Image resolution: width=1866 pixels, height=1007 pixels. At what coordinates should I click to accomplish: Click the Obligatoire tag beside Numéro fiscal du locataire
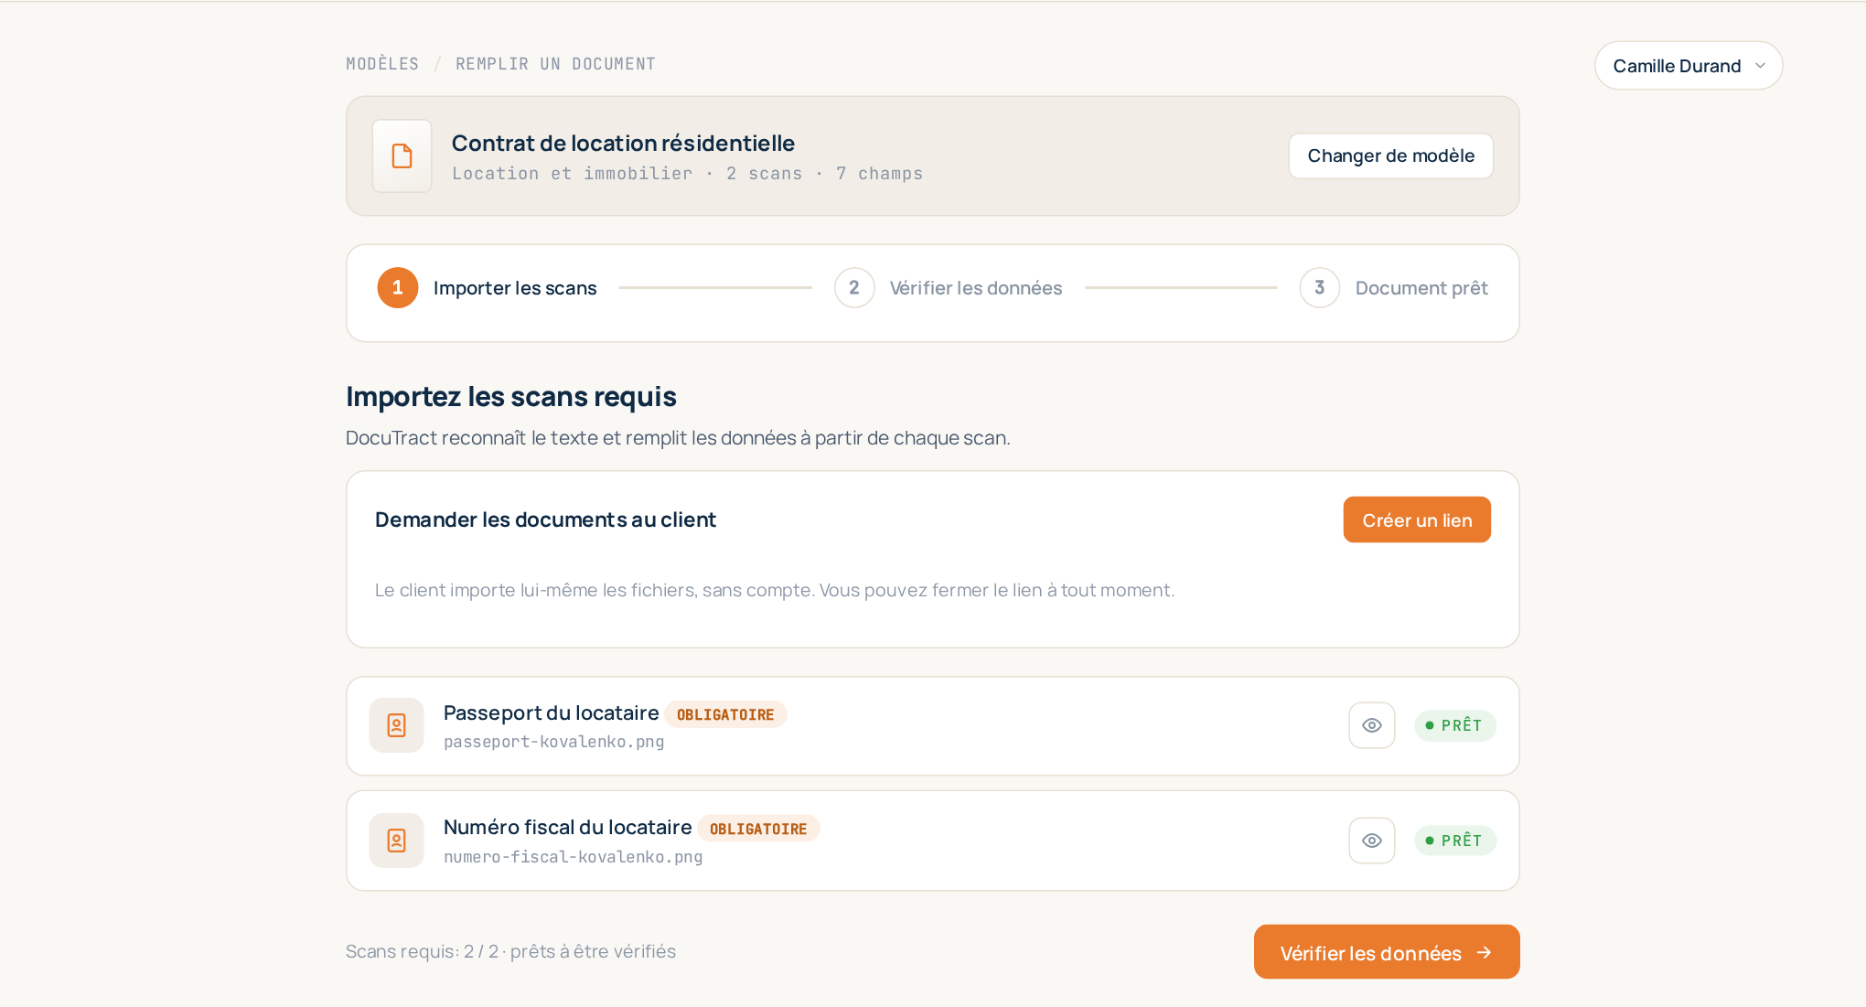click(x=758, y=829)
